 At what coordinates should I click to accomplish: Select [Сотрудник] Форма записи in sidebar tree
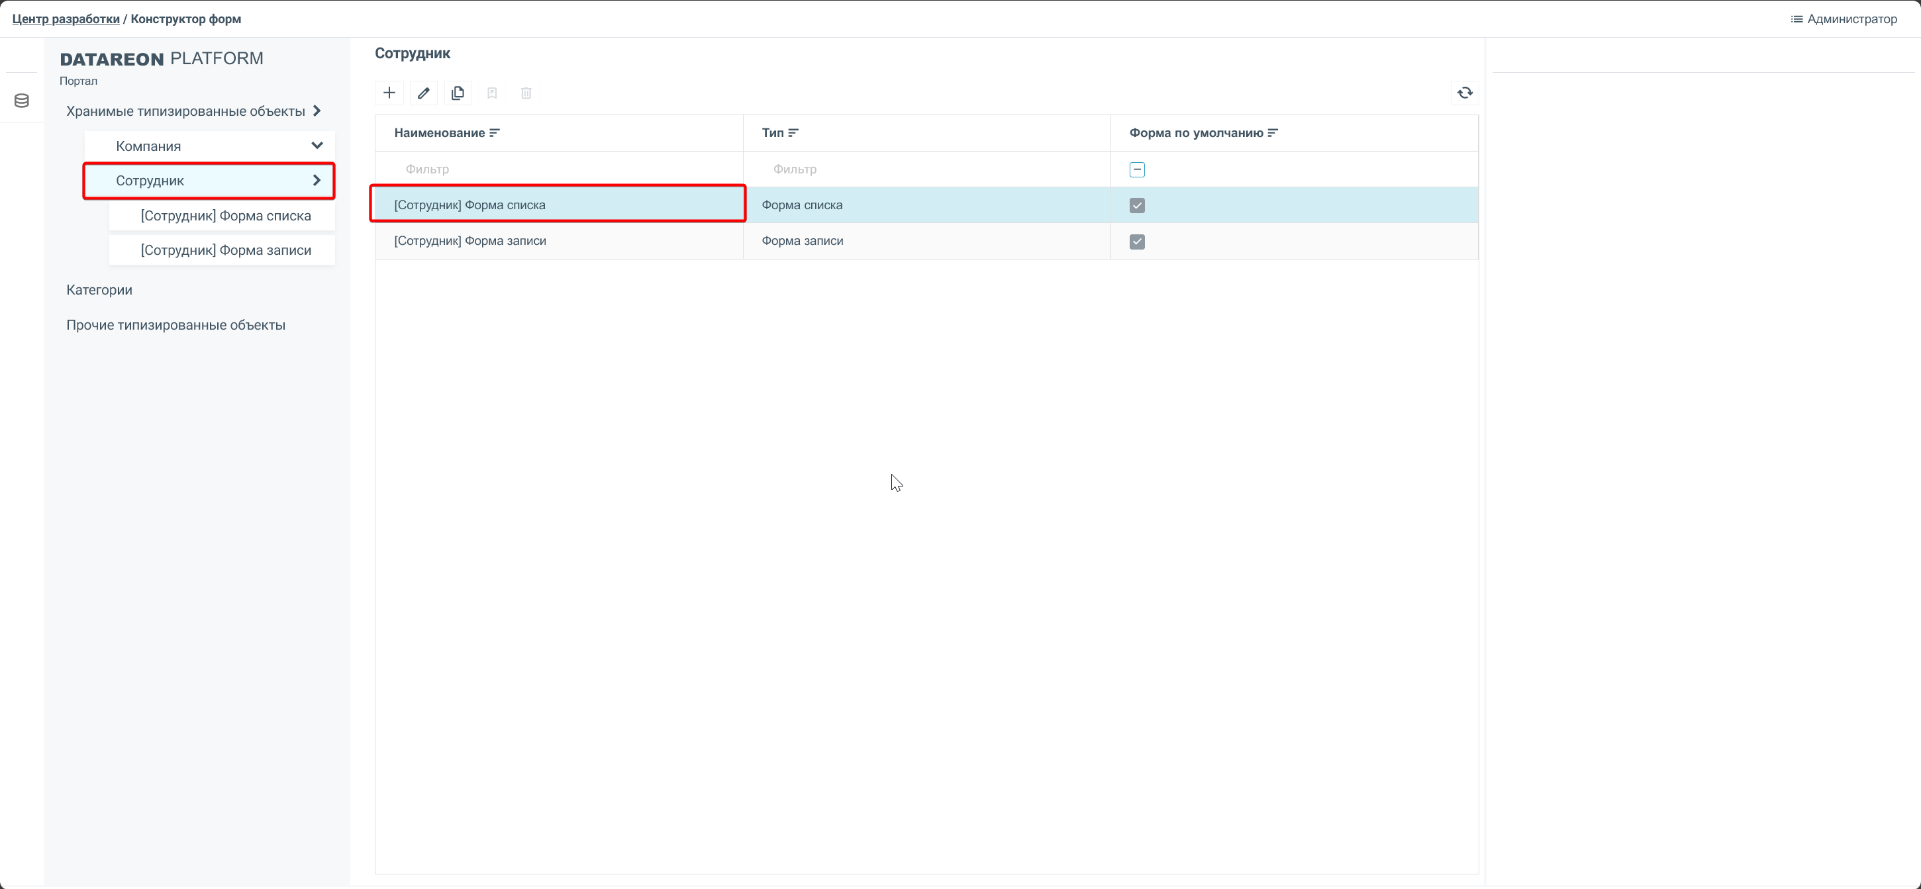point(226,250)
